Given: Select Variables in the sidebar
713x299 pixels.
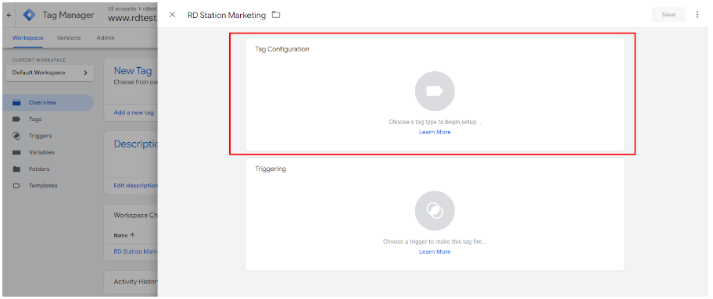Looking at the screenshot, I should (x=48, y=152).
